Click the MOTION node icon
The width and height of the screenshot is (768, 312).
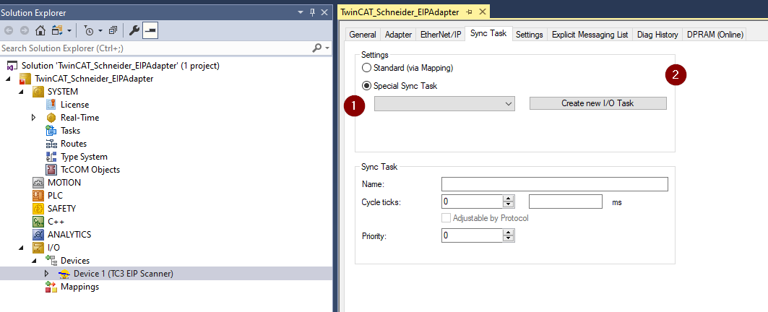point(38,182)
